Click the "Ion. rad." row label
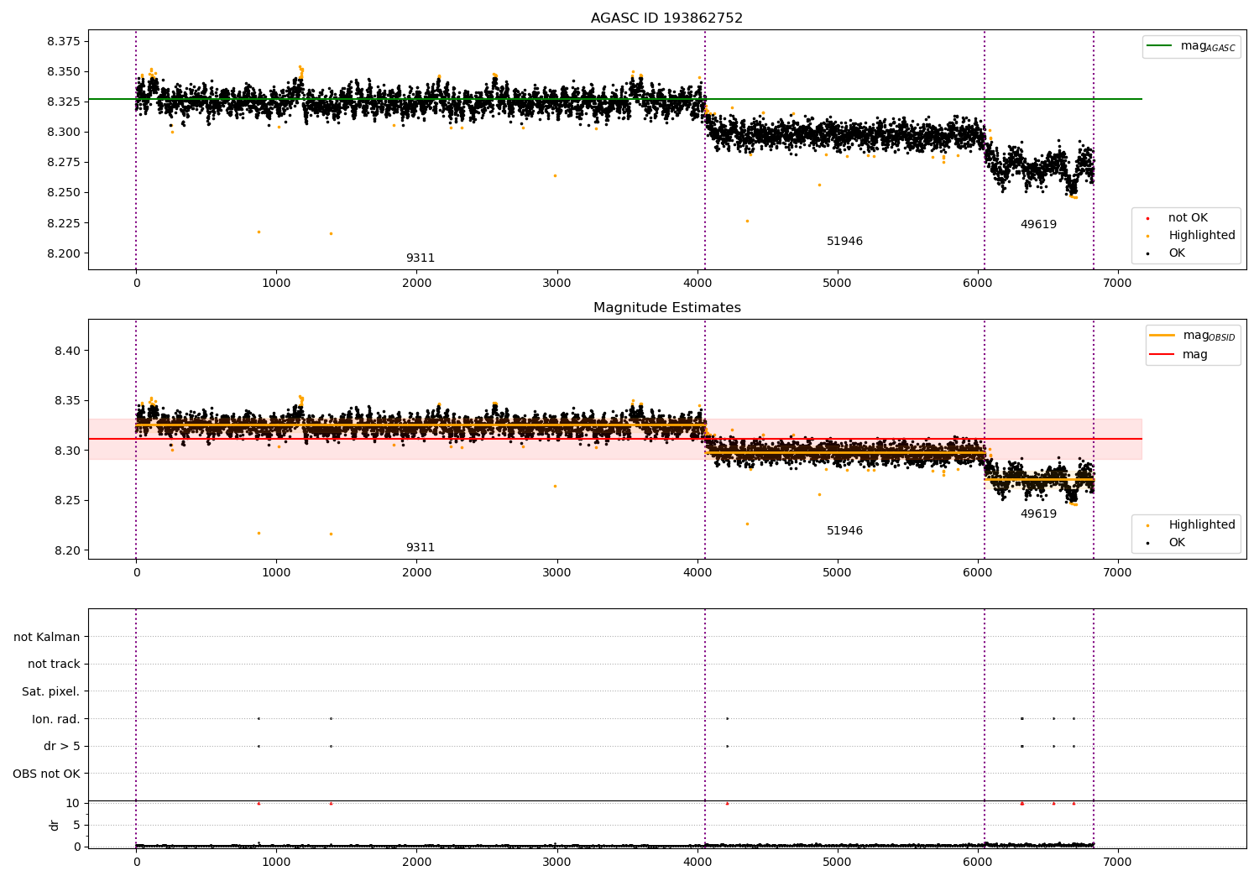Viewport: 1259px width, 881px height. [56, 719]
